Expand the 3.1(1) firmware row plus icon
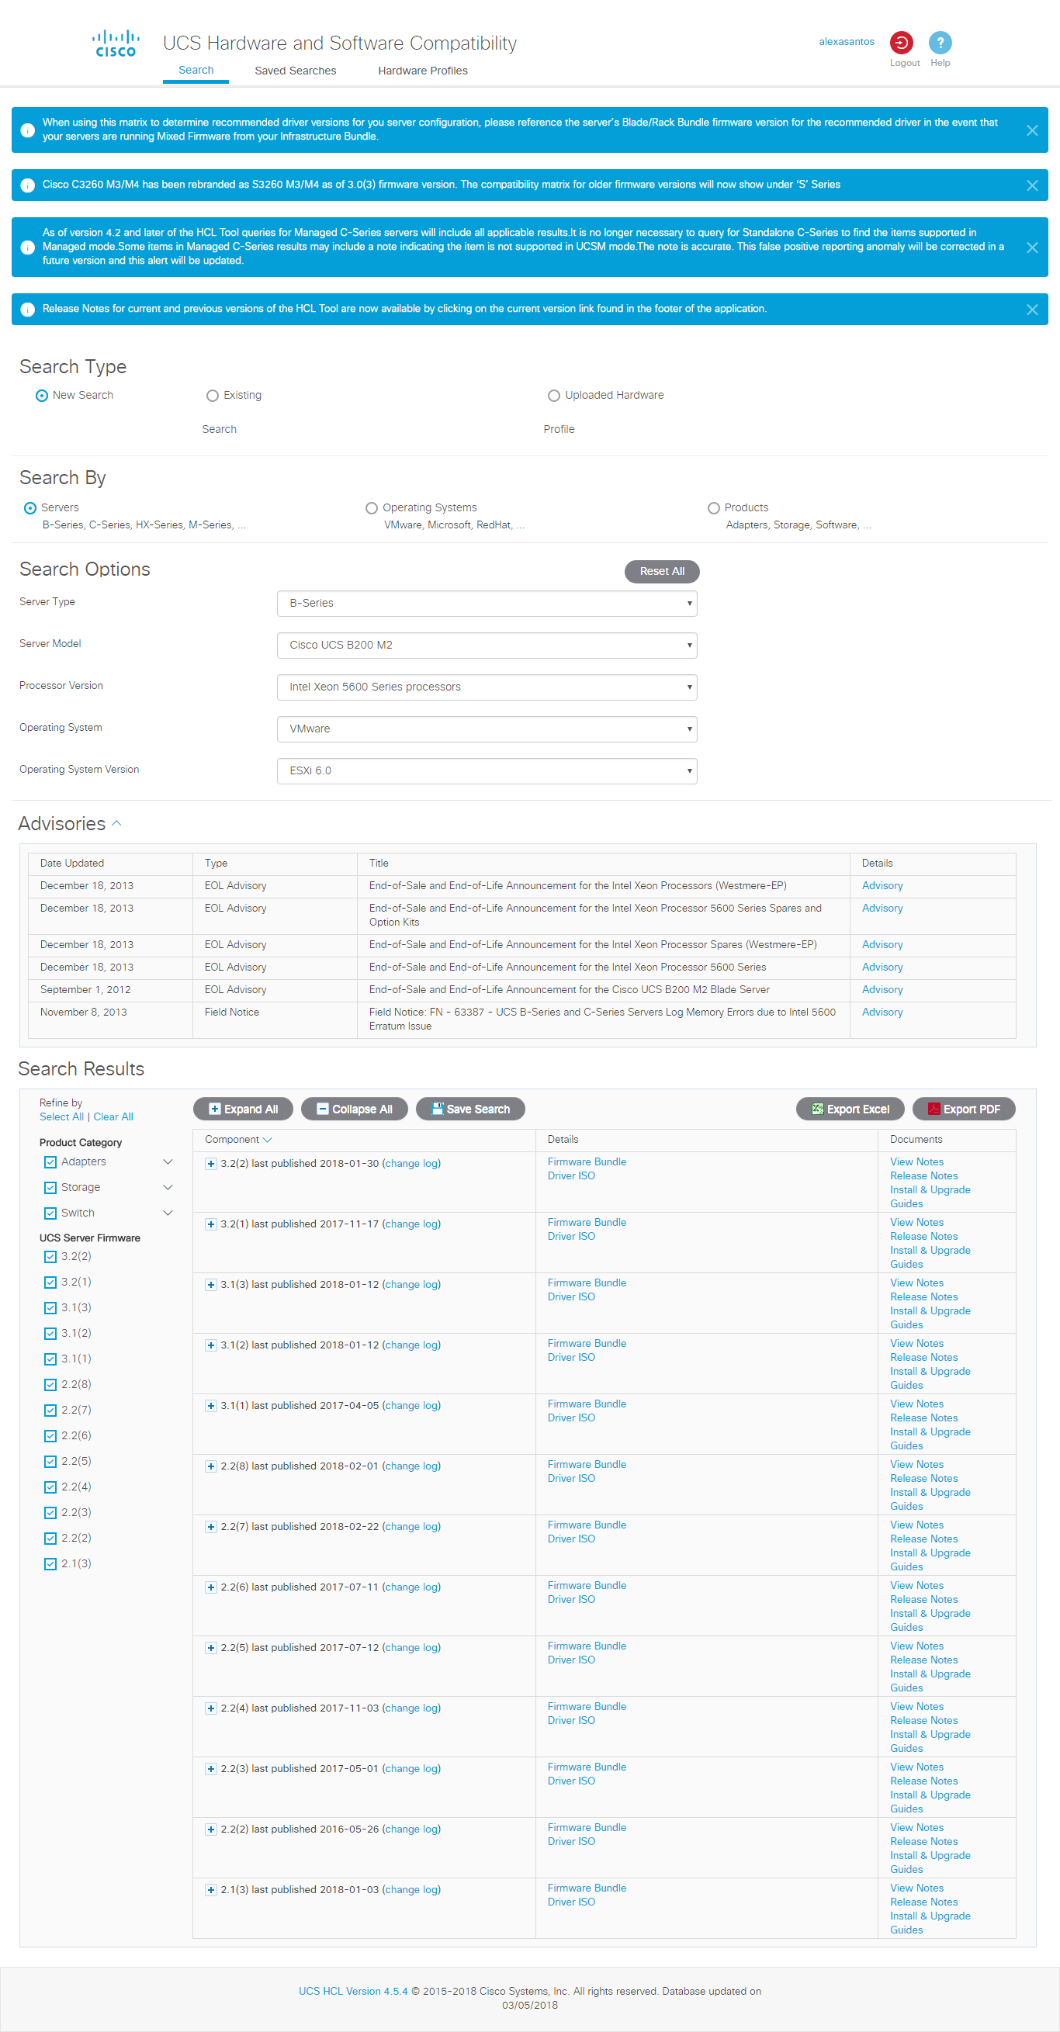The width and height of the screenshot is (1060, 2032). click(x=210, y=1406)
